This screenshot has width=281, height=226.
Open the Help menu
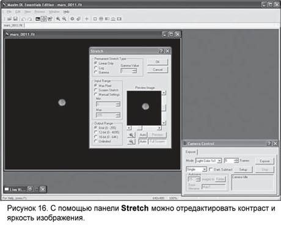coord(67,12)
